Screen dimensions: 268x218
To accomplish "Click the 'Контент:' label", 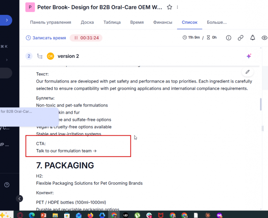I will point(45,193).
